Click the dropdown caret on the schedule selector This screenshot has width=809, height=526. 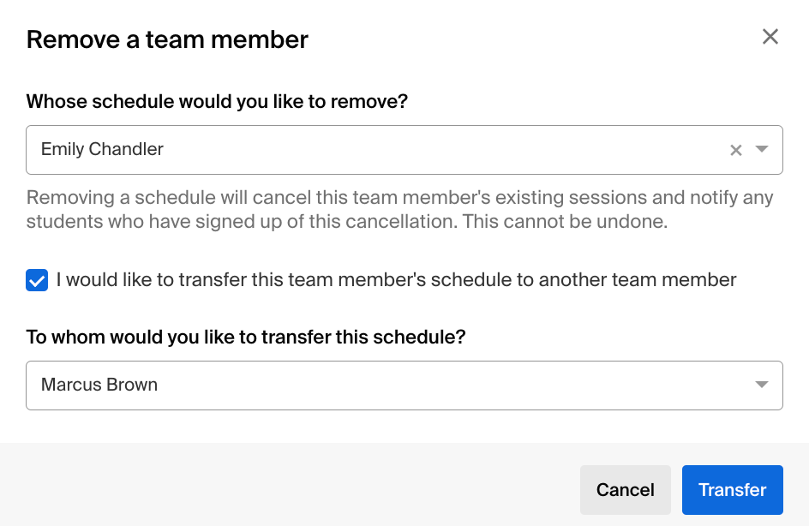coord(761,150)
